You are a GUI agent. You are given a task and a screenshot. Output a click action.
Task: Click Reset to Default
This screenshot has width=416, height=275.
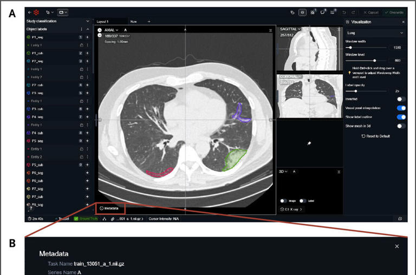[376, 136]
